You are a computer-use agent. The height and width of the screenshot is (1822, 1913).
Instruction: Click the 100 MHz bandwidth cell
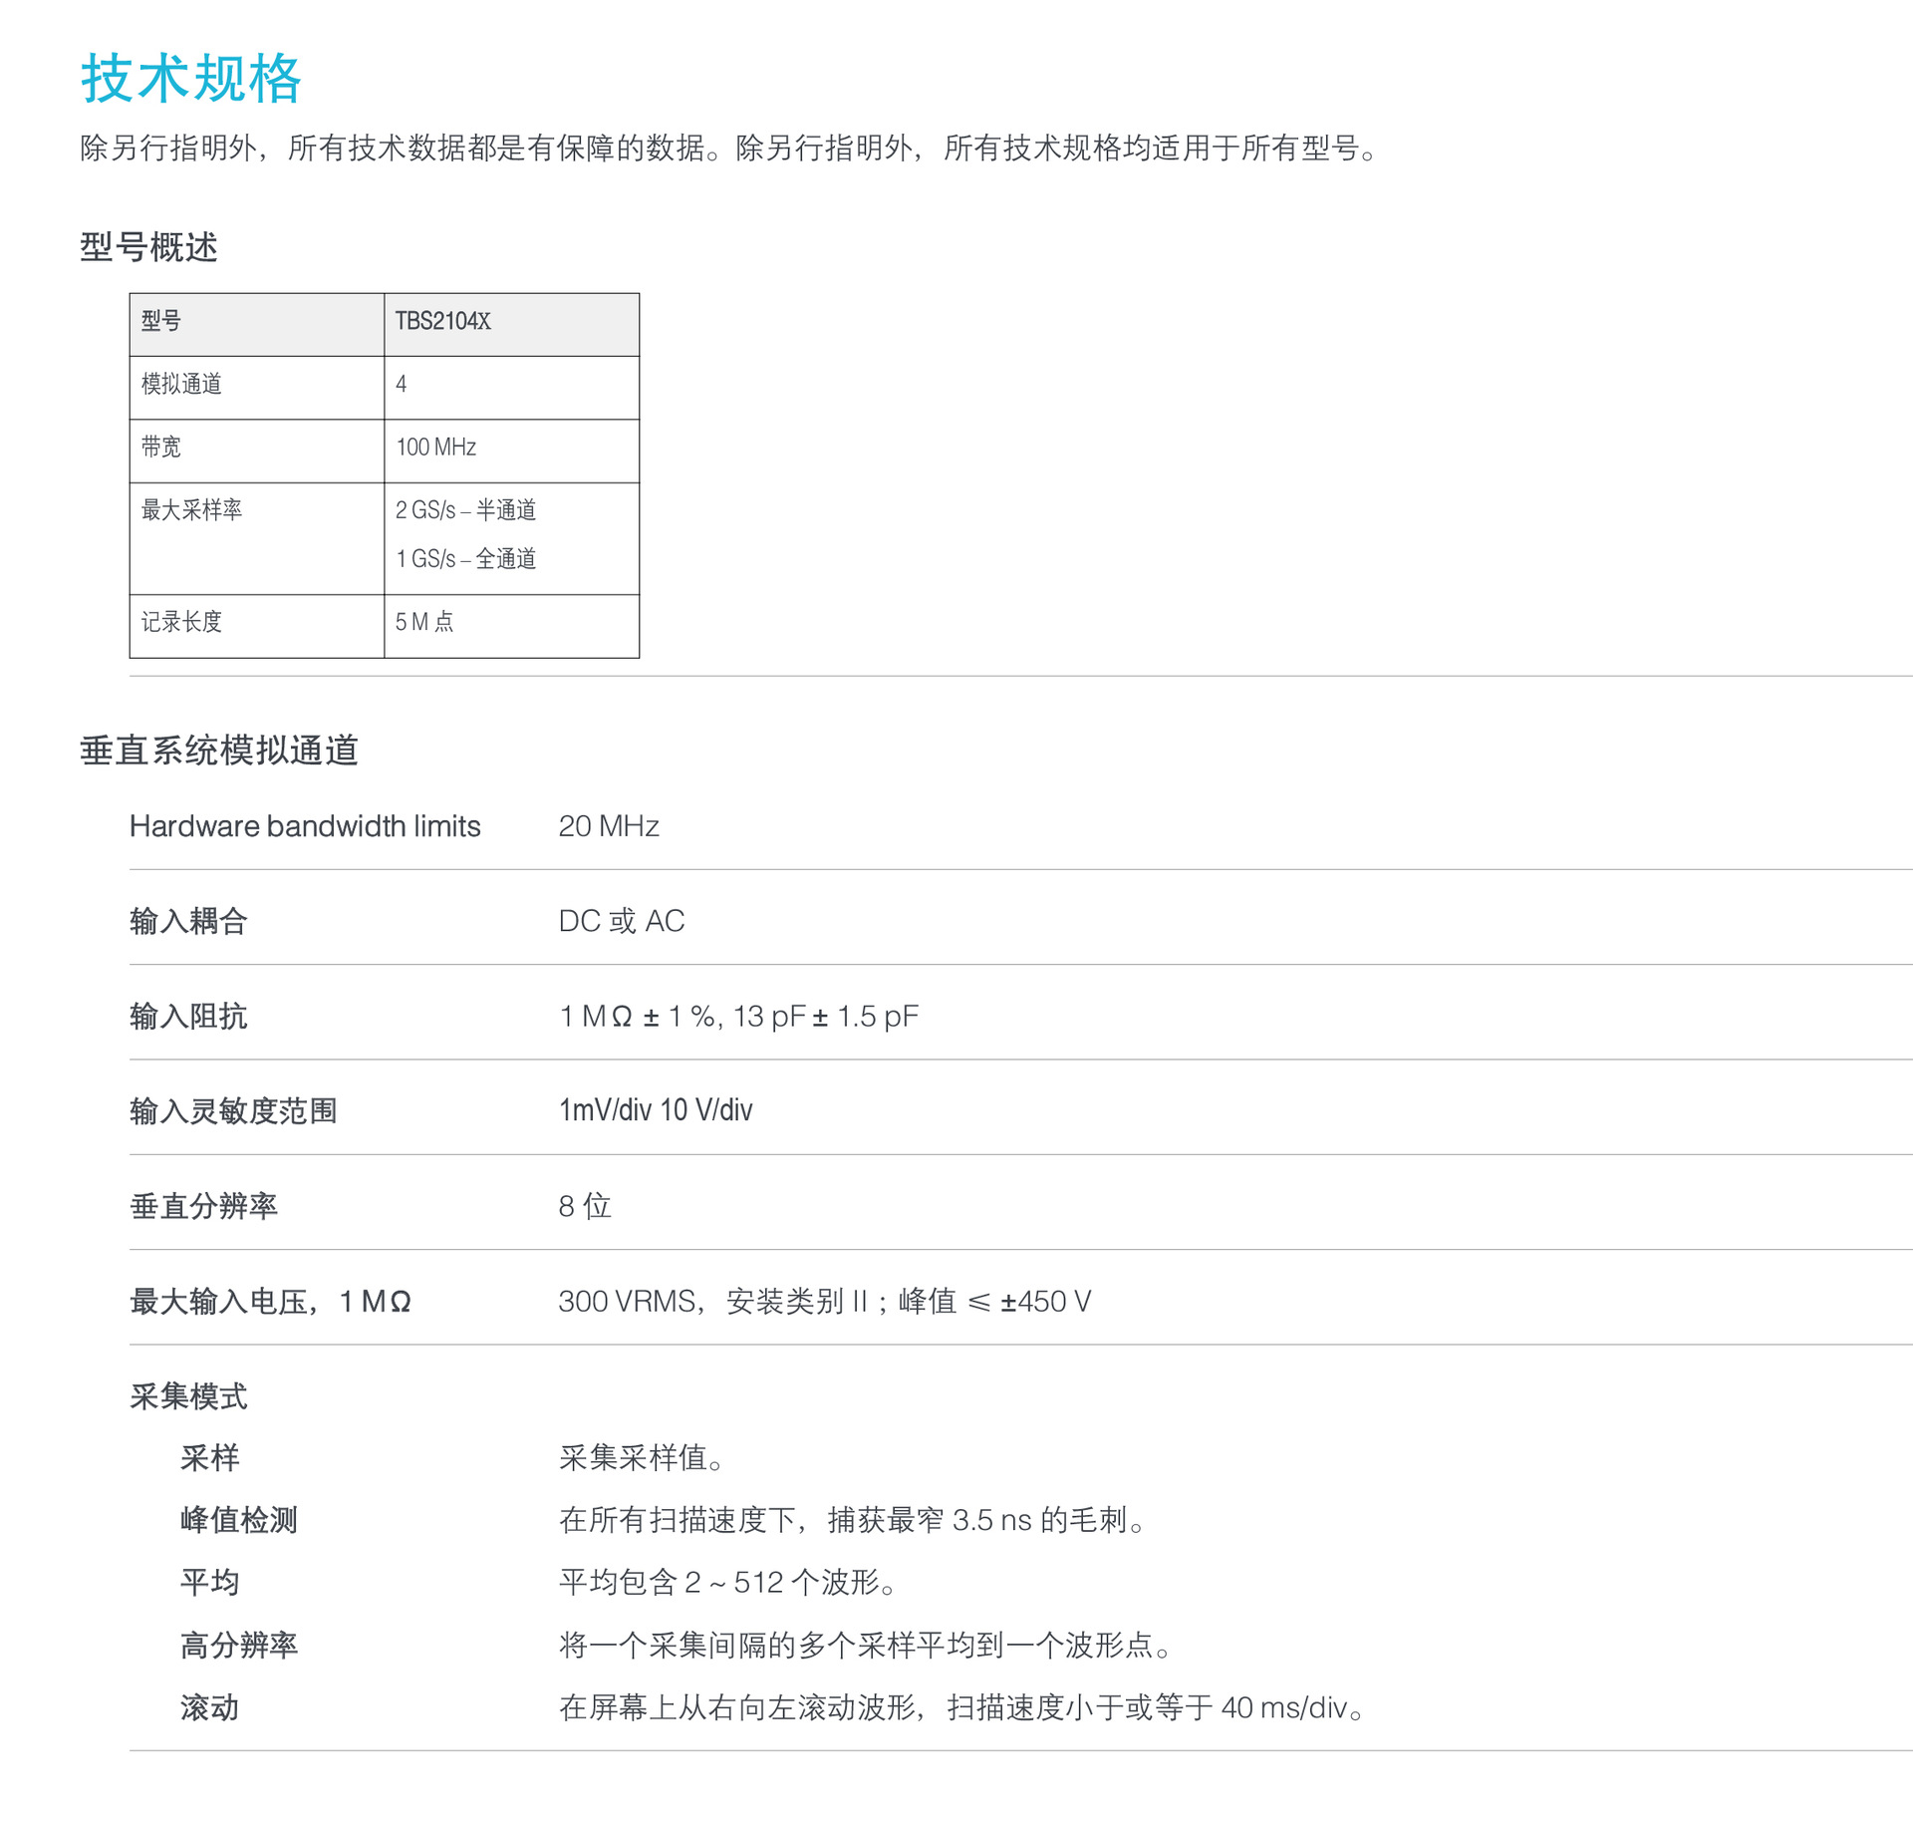[x=436, y=447]
